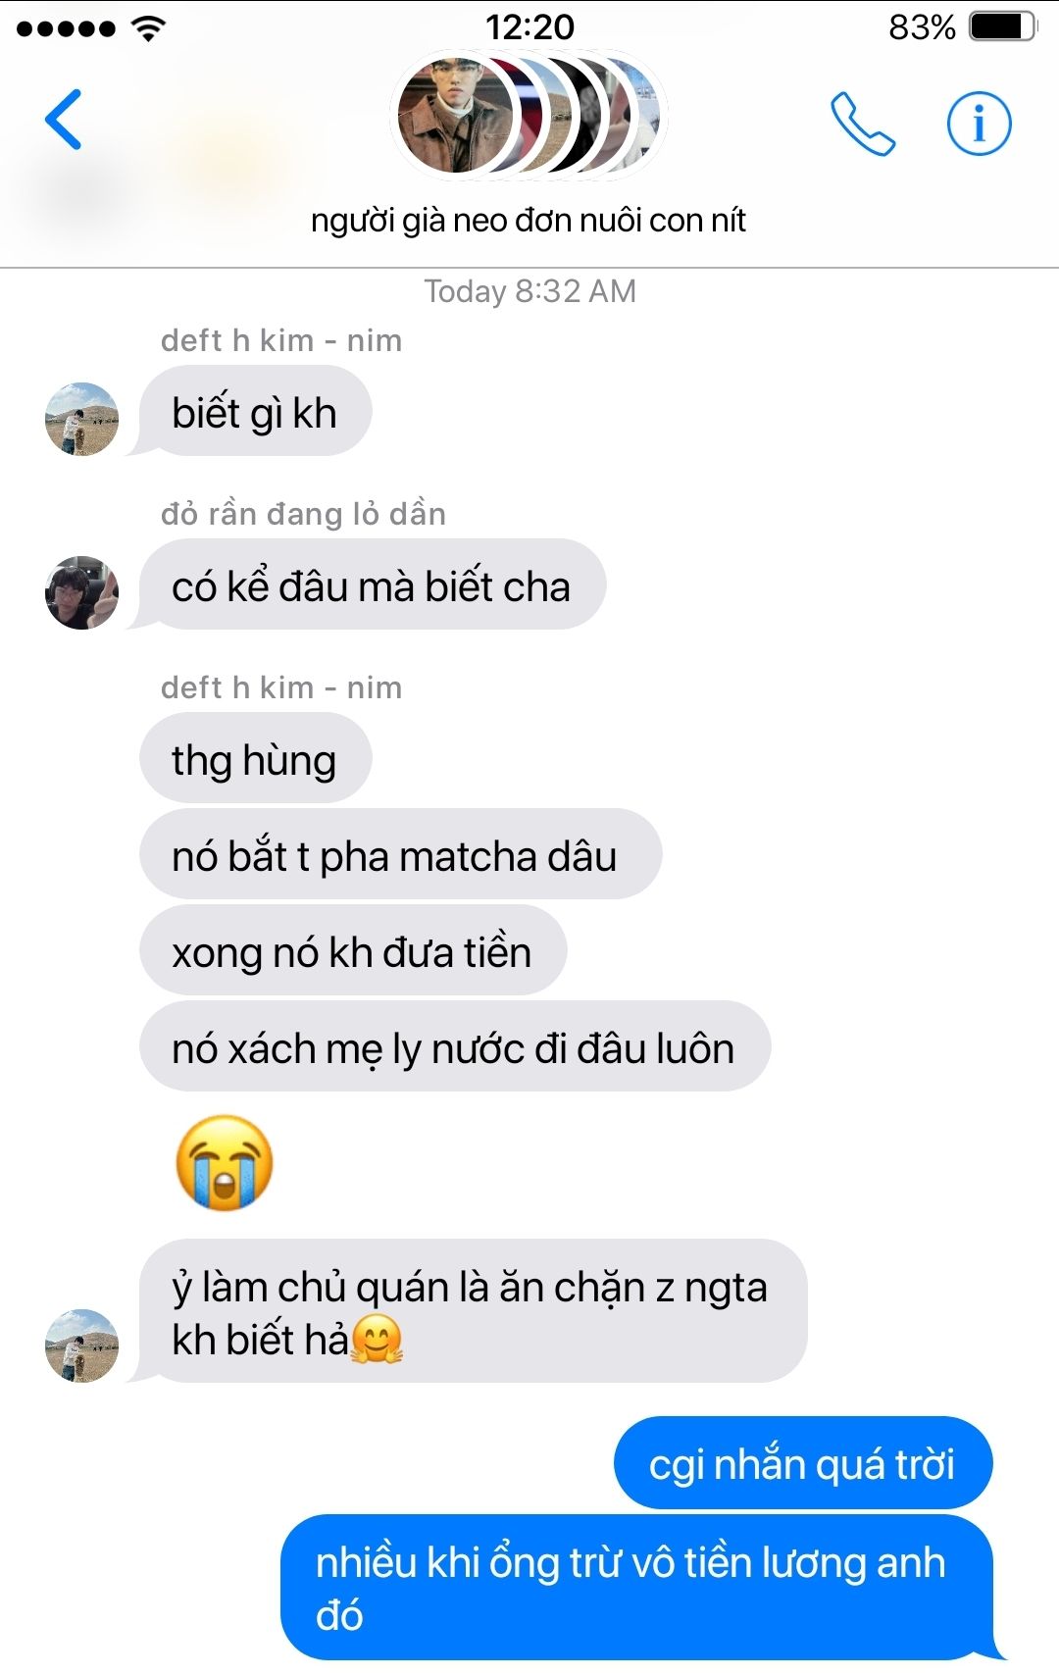Screen dimensions: 1059x1676
Task: Open the group avatar cluster
Action: tap(529, 116)
